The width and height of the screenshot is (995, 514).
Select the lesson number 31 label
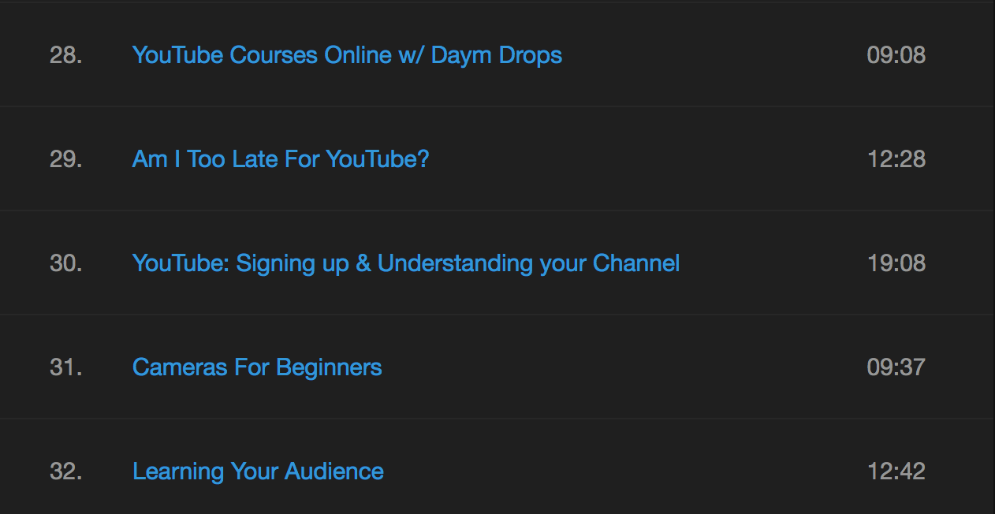tap(66, 367)
